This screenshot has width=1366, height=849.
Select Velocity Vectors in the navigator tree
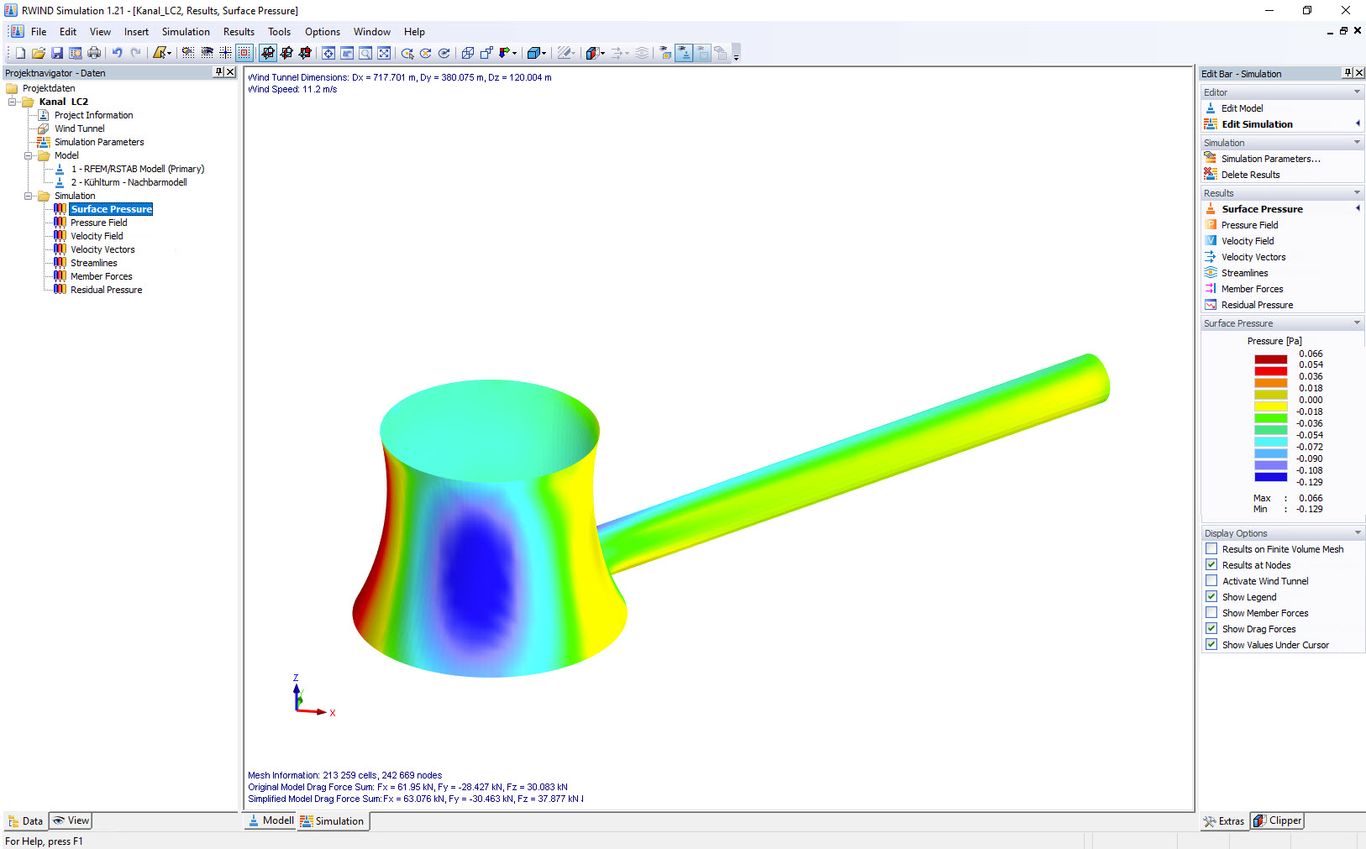(x=102, y=249)
